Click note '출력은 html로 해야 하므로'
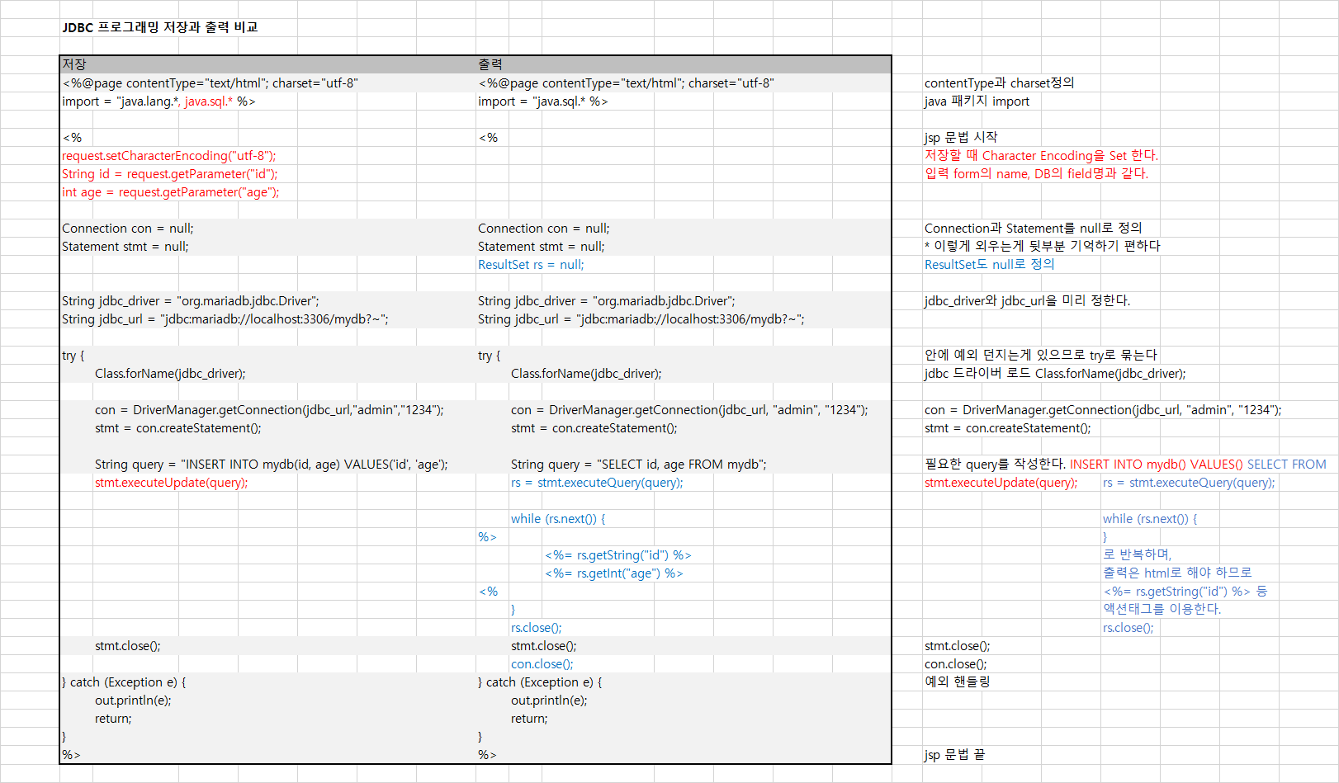Screen dimensions: 1339x783 (1177, 573)
